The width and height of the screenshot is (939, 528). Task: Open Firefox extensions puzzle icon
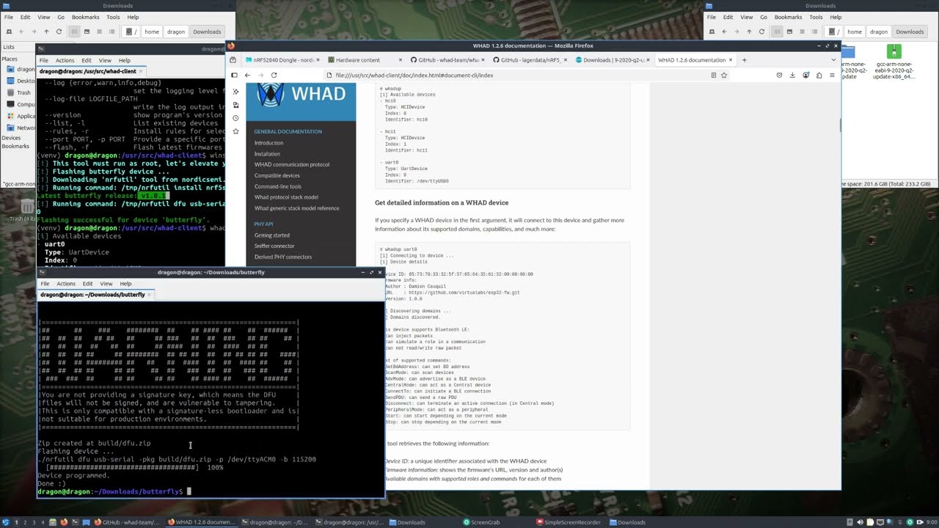[819, 75]
